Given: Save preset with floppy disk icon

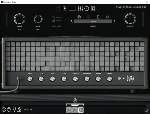Looking at the screenshot, I should point(79,17).
